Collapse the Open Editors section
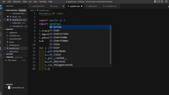The image size is (169, 95). tap(5, 10)
